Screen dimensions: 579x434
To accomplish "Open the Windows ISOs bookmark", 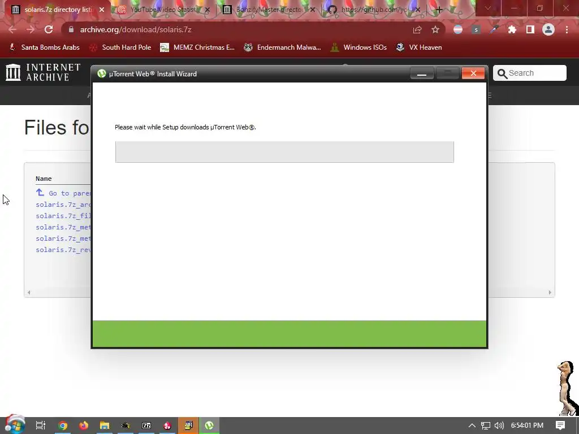I will (359, 47).
